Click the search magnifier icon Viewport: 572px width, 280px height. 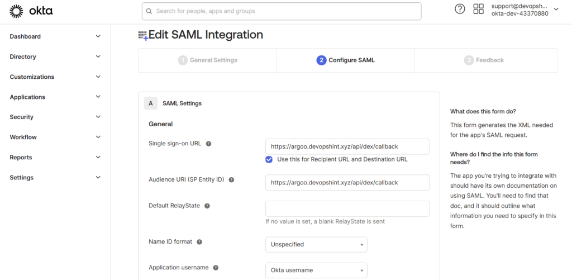[149, 11]
